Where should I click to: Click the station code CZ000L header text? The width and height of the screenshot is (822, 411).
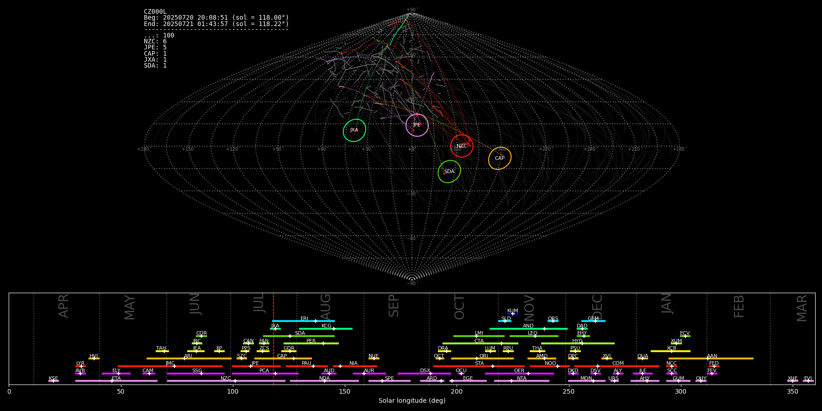click(x=155, y=12)
